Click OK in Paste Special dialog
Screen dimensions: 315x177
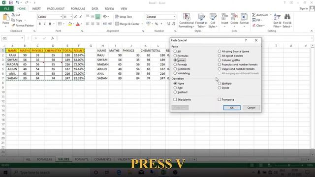click(x=232, y=108)
